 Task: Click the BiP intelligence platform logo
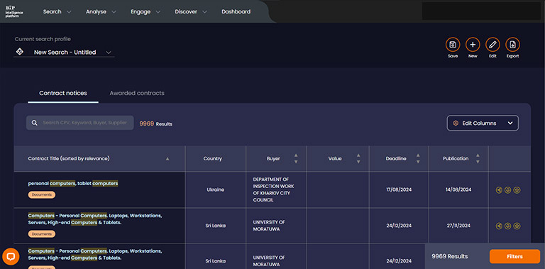(14, 11)
